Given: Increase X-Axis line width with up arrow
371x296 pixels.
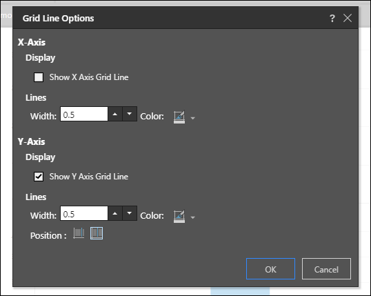Looking at the screenshot, I should (115, 114).
